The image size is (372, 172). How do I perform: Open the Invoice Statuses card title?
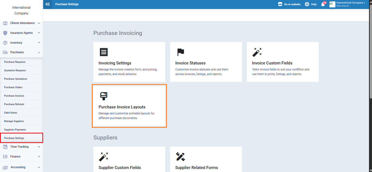pos(190,63)
